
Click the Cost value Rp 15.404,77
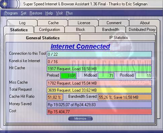tap(99, 112)
